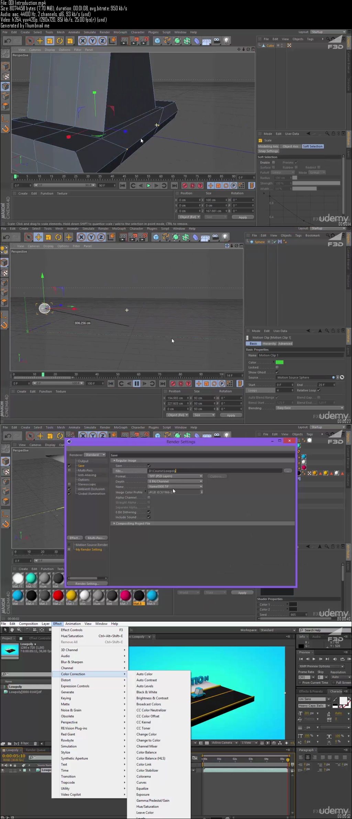This screenshot has width=352, height=819.
Task: Pick the eyedropper in AE Character panel
Action: click(335, 699)
